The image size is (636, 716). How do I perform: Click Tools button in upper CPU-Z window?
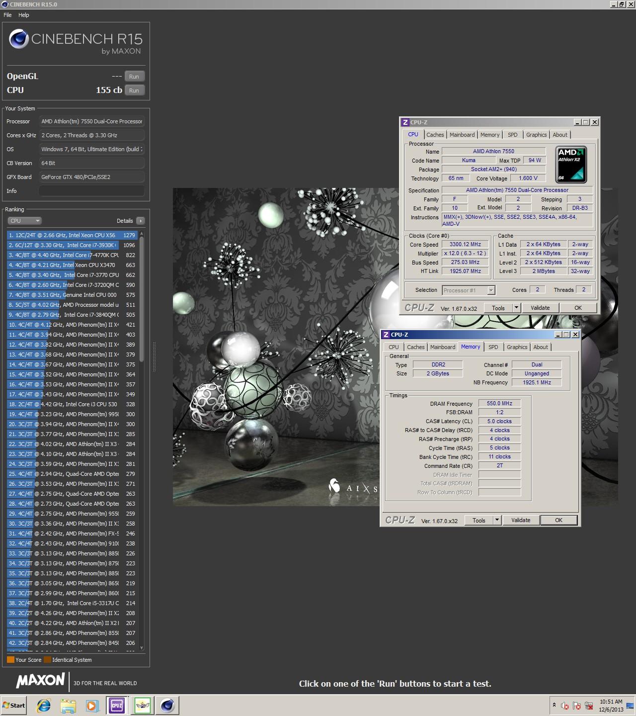tap(498, 308)
